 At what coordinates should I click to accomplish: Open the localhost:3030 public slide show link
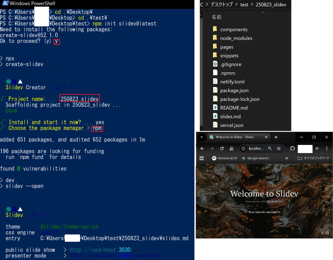[101, 250]
